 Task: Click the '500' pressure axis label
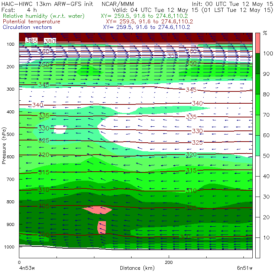coord(10,134)
